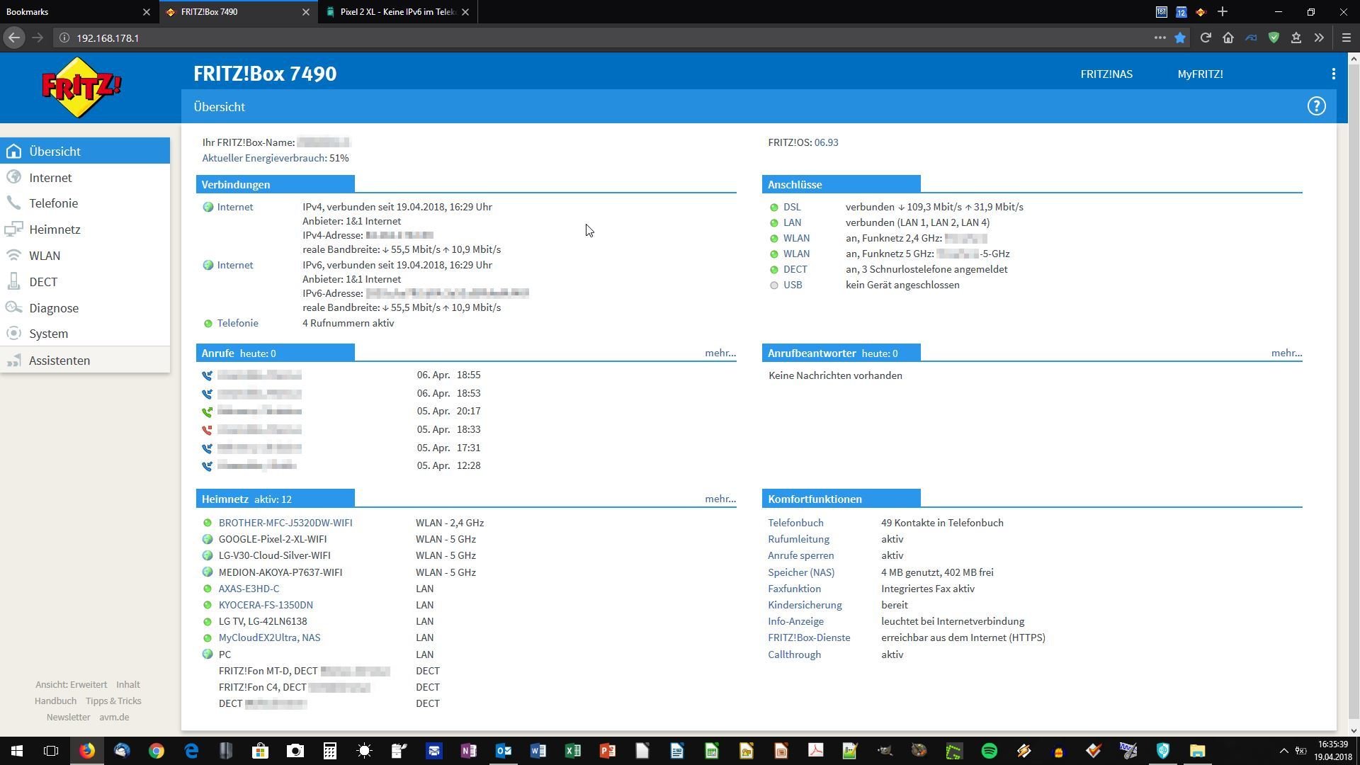
Task: Open the FRITZ!OS version 06.93 link
Action: (x=826, y=142)
